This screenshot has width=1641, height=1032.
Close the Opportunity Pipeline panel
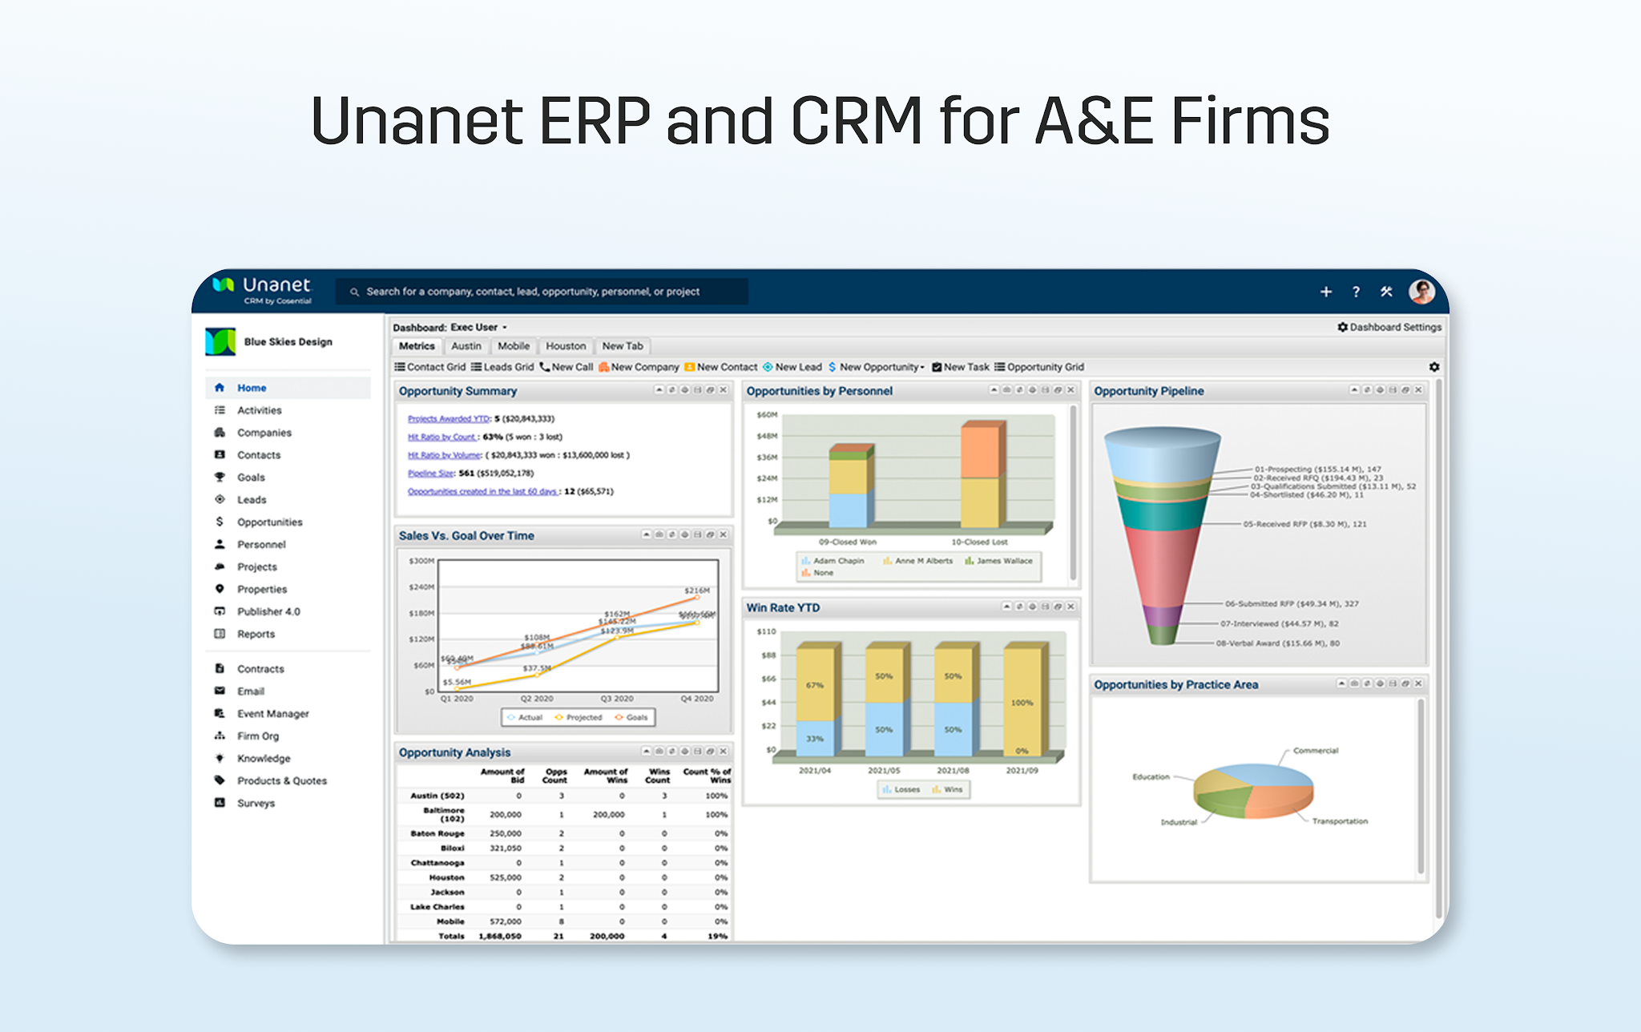coord(1419,390)
